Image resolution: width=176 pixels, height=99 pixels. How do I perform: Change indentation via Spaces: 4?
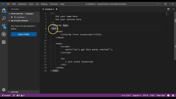click(136, 95)
